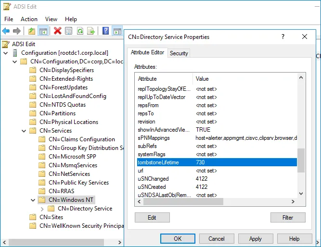Screen dimensions: 321x247
Task: Click the attribute list vertical scrollbar thumb
Action: point(301,161)
